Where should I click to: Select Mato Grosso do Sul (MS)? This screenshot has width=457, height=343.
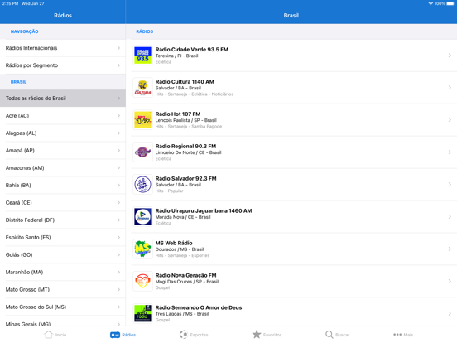[63, 307]
